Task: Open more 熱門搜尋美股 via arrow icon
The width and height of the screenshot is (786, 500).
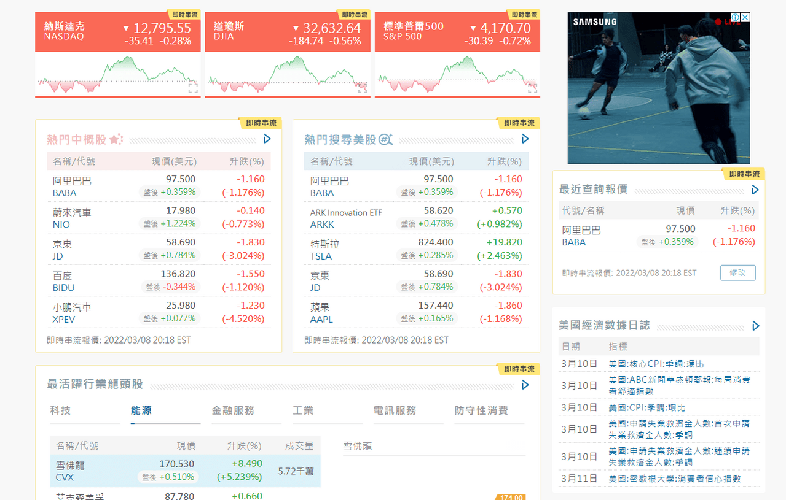Action: 525,139
